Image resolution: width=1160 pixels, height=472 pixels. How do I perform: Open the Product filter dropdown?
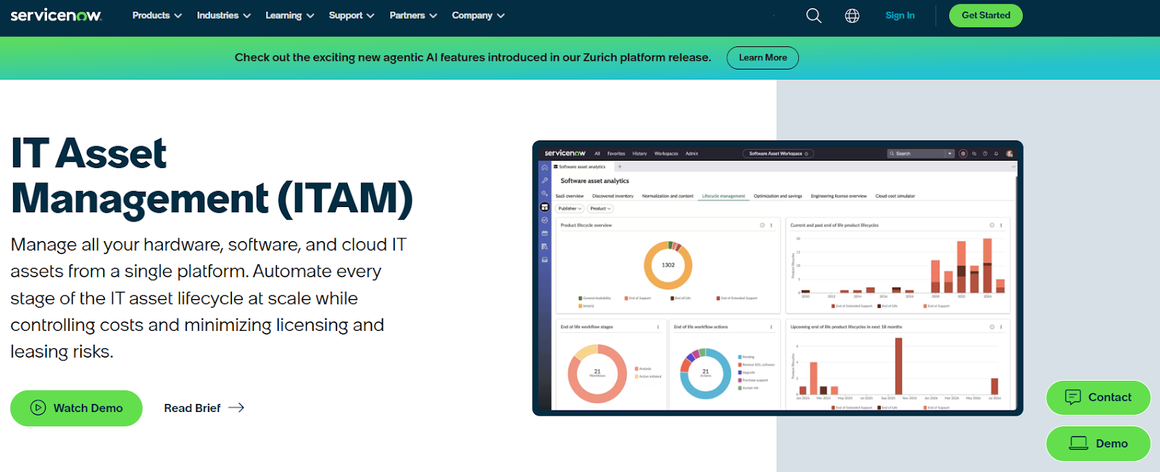(600, 208)
